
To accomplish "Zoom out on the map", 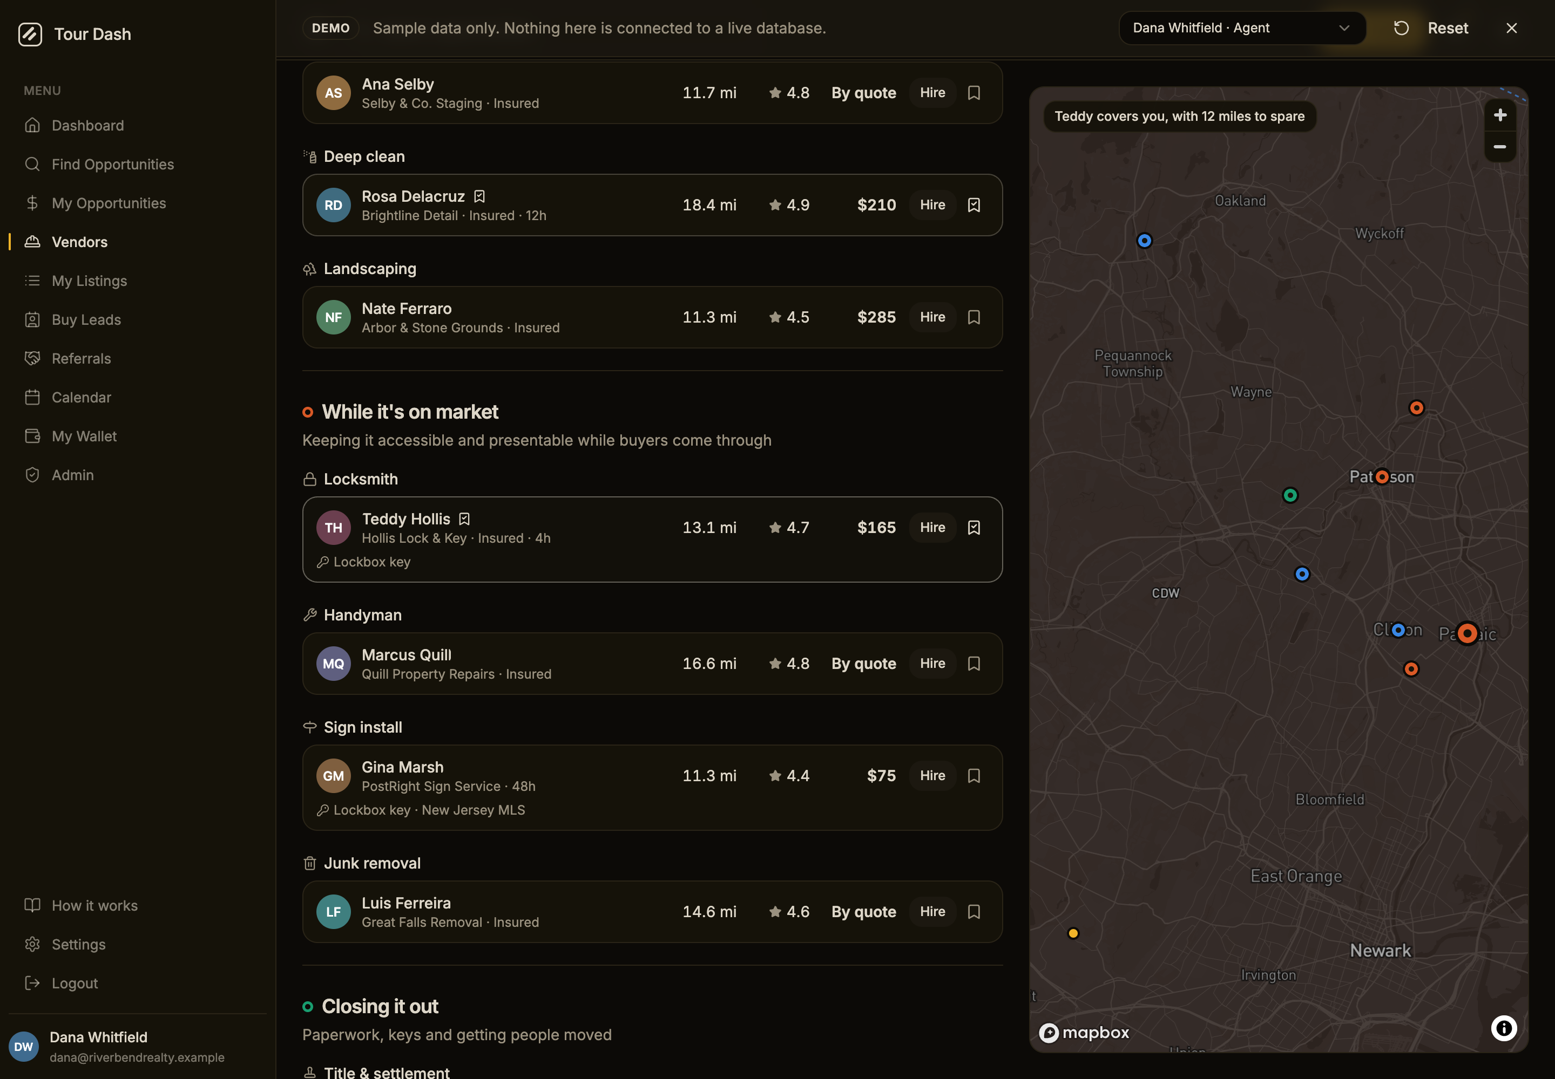I will (x=1499, y=147).
